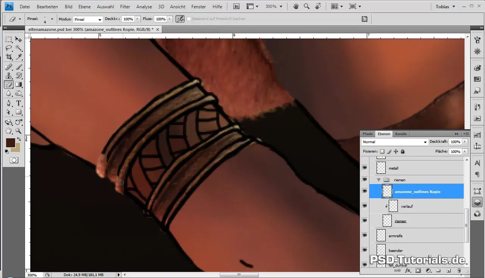The image size is (485, 278).
Task: Select the Eraser tool in toolbox
Action: tap(9, 85)
